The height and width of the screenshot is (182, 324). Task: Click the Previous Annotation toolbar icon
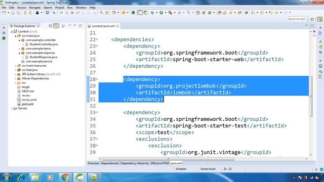(x=262, y=13)
